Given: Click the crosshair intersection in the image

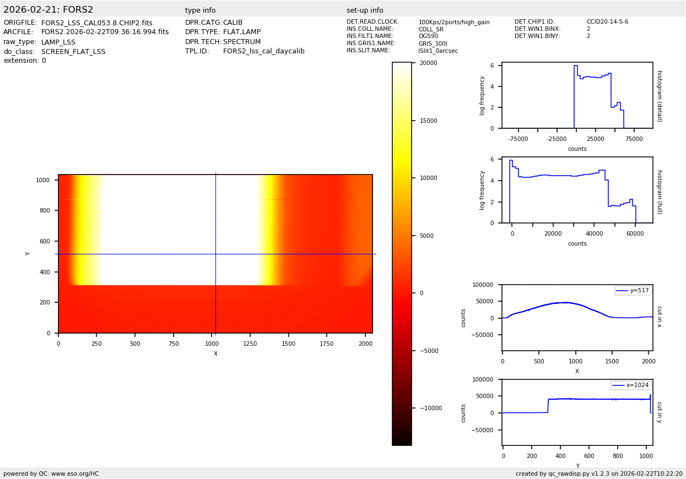Looking at the screenshot, I should tap(215, 254).
